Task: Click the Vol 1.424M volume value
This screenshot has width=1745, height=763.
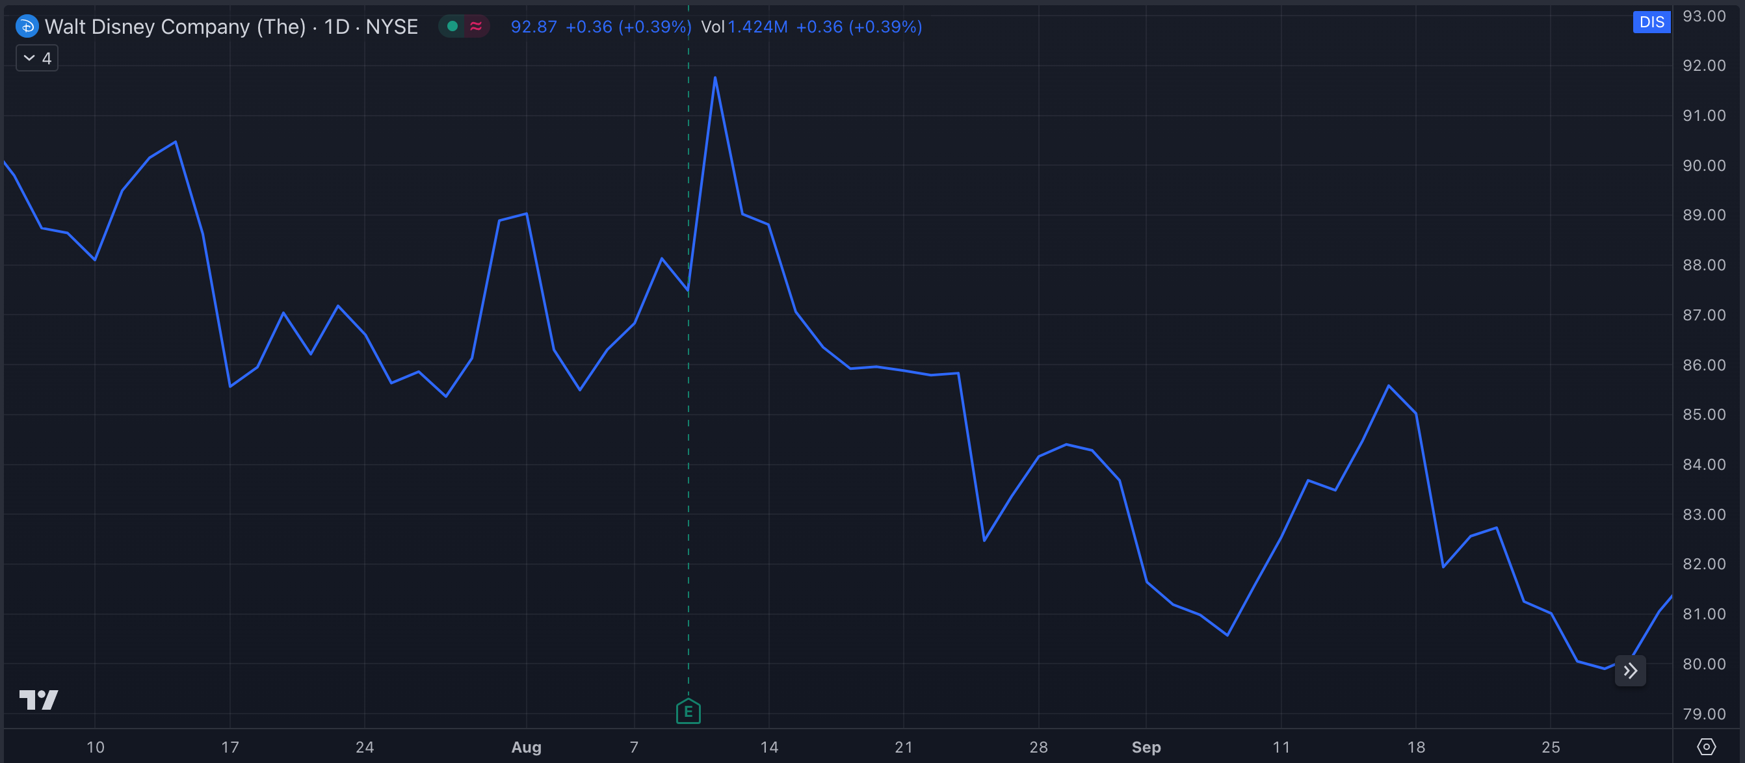Action: click(x=757, y=27)
